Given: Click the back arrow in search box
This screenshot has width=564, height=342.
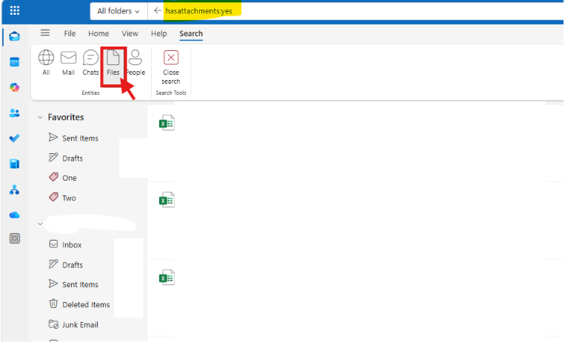Looking at the screenshot, I should (157, 10).
